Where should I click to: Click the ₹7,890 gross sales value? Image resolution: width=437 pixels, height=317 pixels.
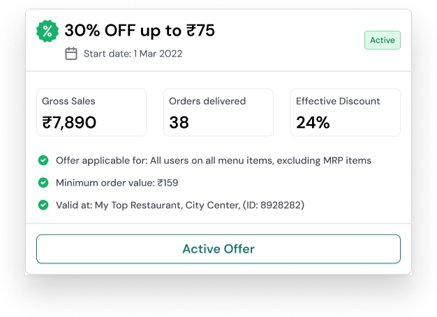[x=69, y=123]
